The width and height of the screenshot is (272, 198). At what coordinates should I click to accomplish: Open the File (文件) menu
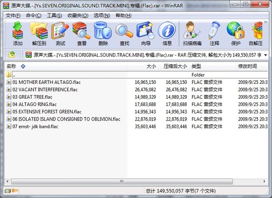pos(13,15)
